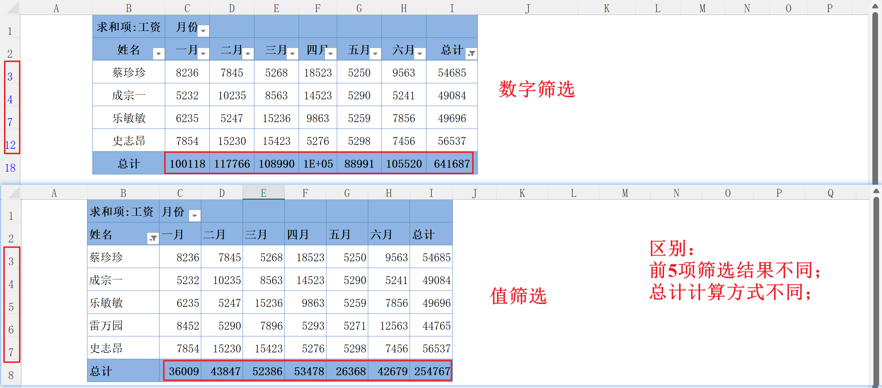The image size is (882, 388).
Task: Open the 月份 dropdown in upper pivot table
Action: pos(203,31)
